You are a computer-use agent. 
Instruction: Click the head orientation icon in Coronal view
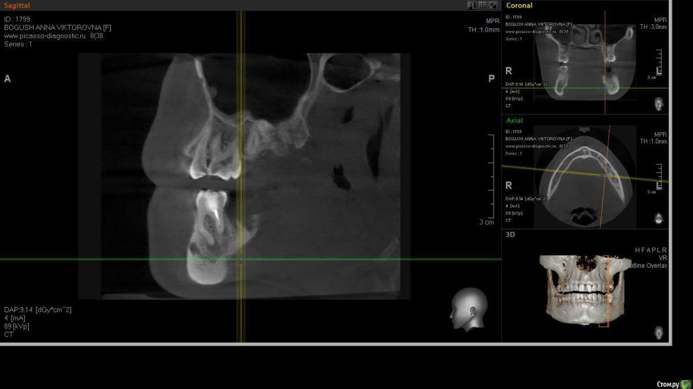[659, 104]
